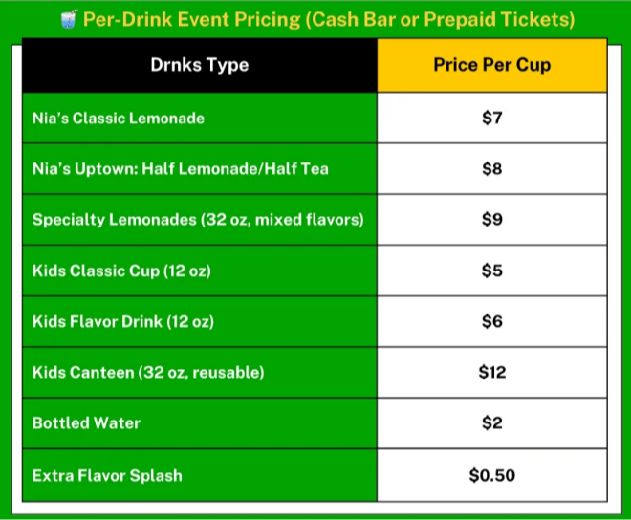Image resolution: width=631 pixels, height=520 pixels.
Task: Select Nia's Uptown Half Lemonade/Half Tea cell
Action: 181,169
